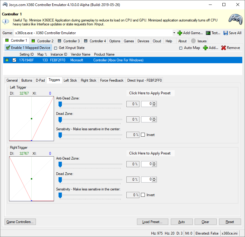The height and width of the screenshot is (237, 245).
Task: Open the Test tool icon
Action: point(208,33)
